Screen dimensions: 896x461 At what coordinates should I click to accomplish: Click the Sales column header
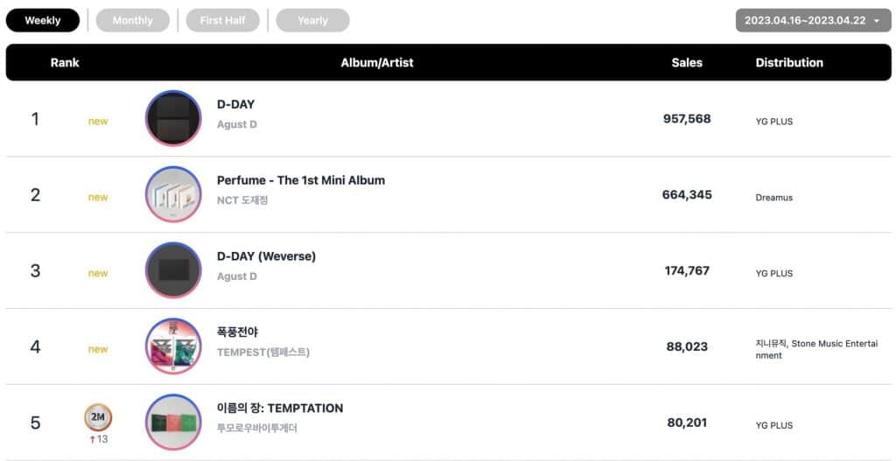click(687, 63)
